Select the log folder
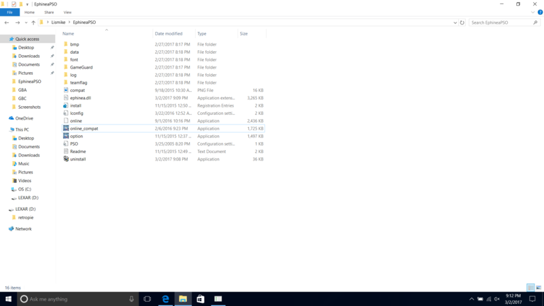544x306 pixels. [x=73, y=75]
